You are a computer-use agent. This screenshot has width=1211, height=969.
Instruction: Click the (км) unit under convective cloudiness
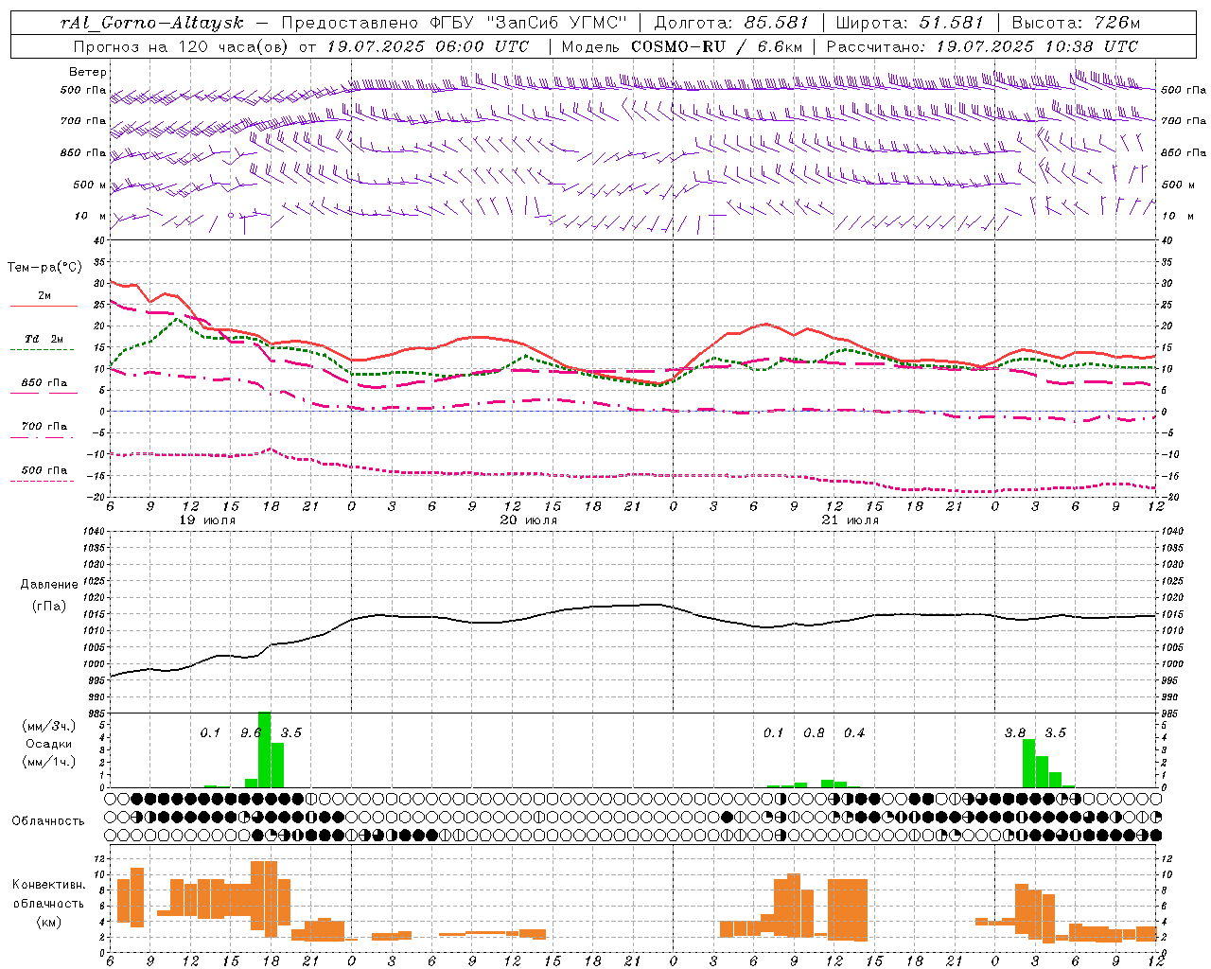click(48, 922)
